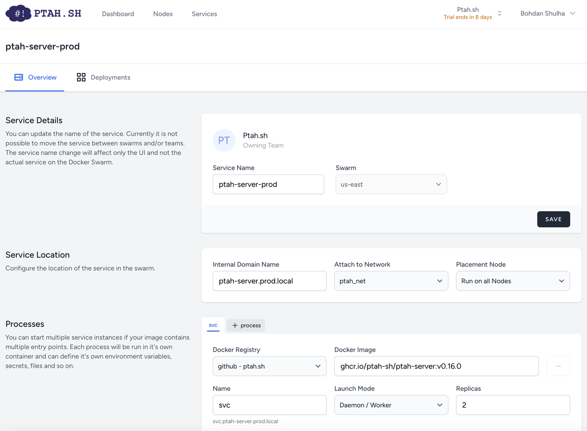Open the Nodes navigation item
587x431 pixels.
click(x=163, y=14)
